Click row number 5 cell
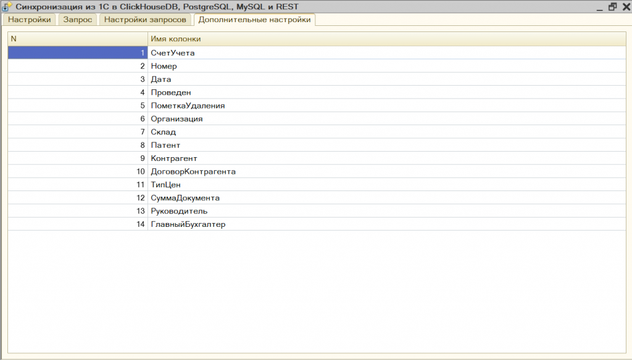This screenshot has width=632, height=360. click(x=78, y=105)
